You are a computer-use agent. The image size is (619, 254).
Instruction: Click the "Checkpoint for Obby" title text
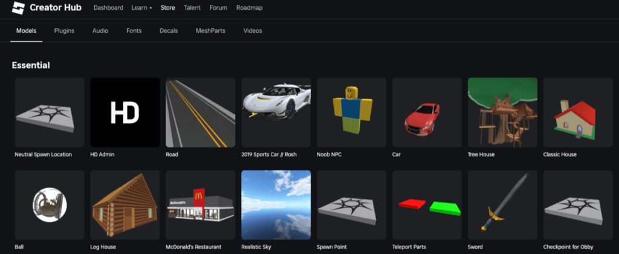click(x=568, y=247)
